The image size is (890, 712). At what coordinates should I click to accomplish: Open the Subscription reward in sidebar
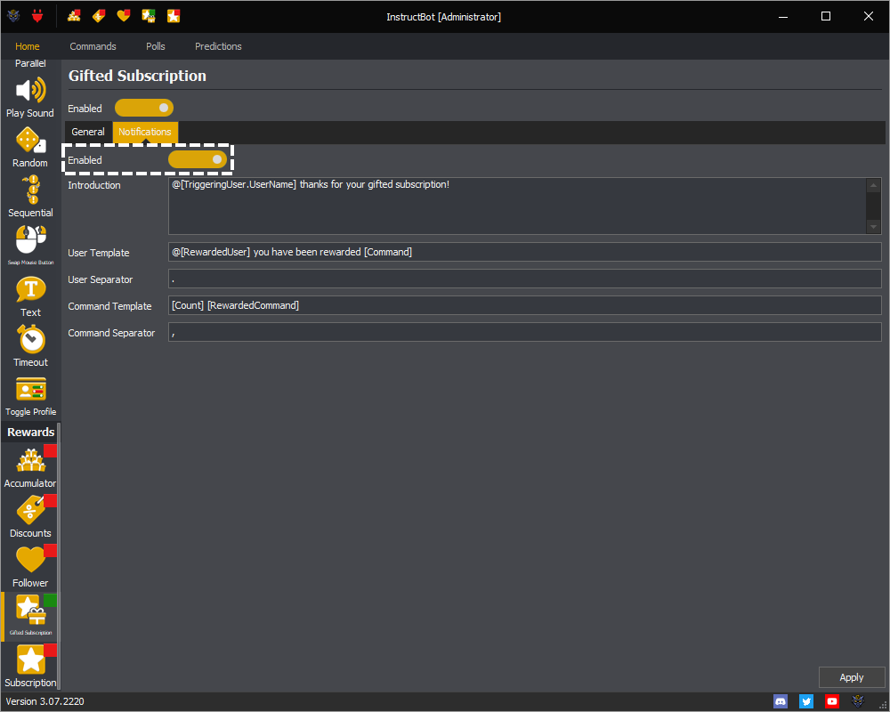pyautogui.click(x=30, y=666)
